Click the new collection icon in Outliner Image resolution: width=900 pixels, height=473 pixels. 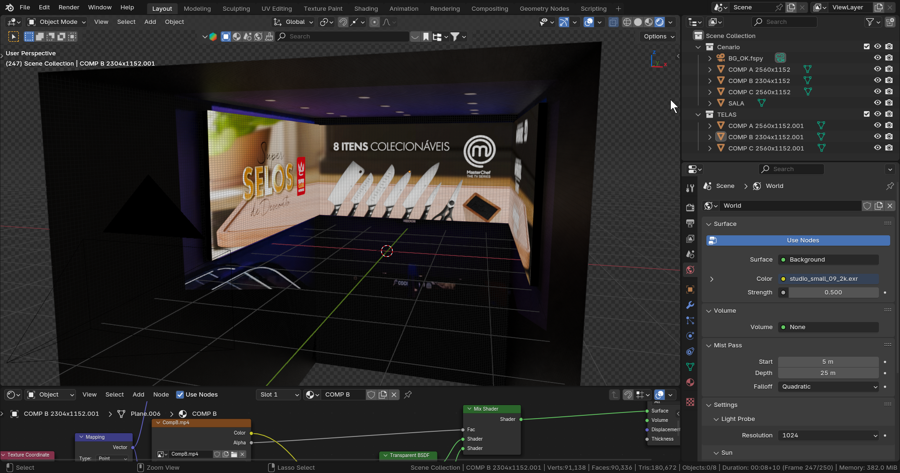(890, 22)
